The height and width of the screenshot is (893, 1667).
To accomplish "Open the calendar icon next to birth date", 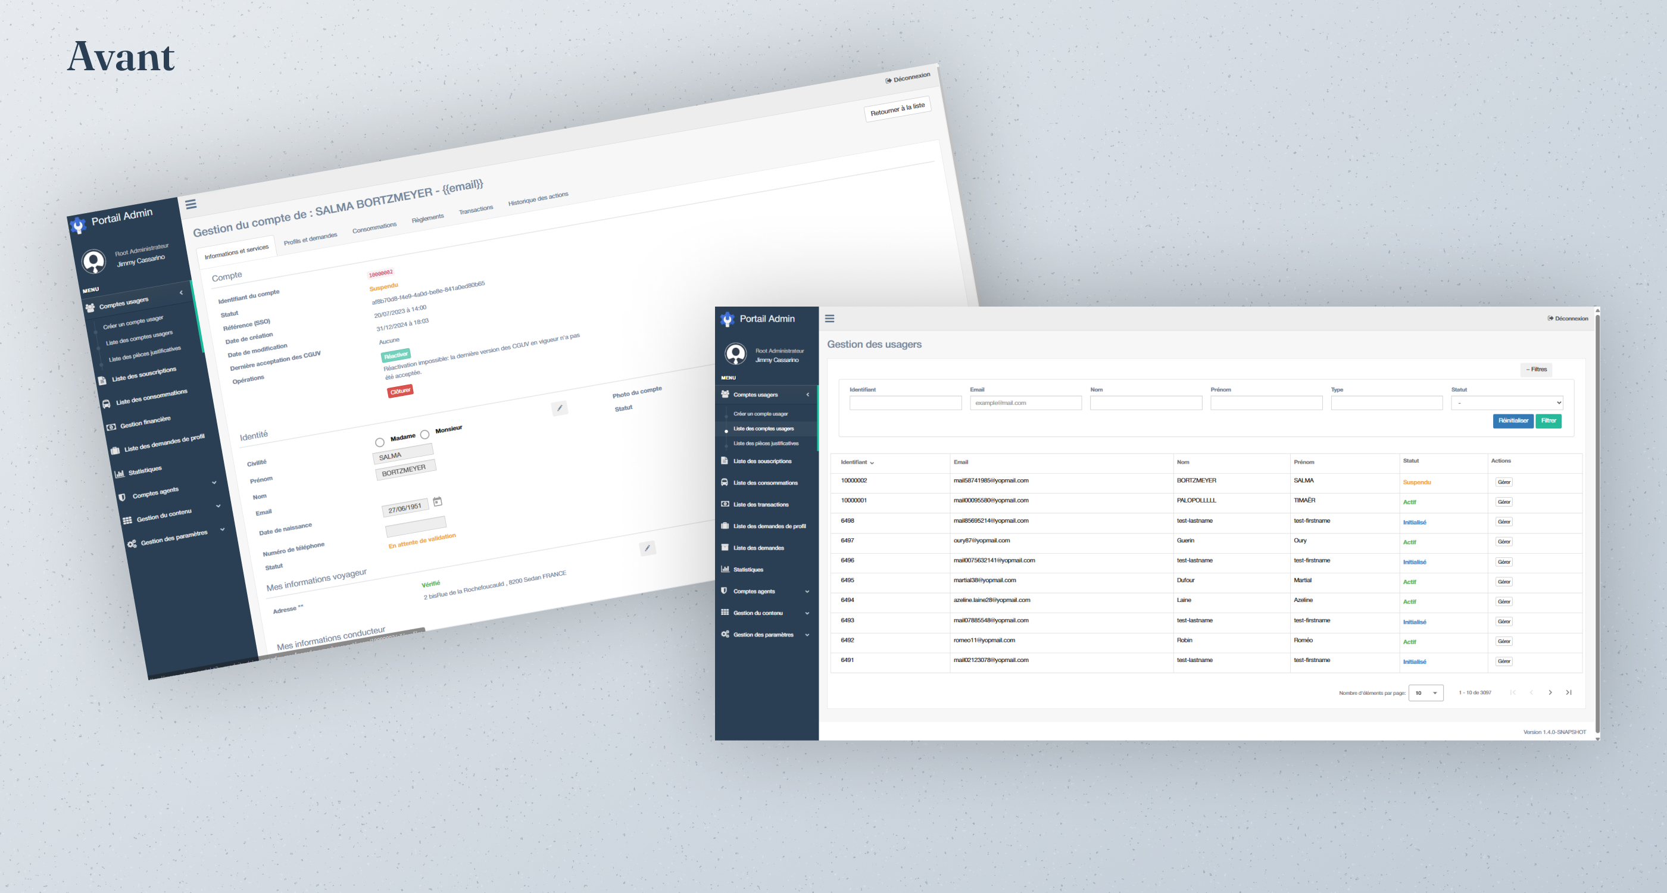I will (x=438, y=501).
